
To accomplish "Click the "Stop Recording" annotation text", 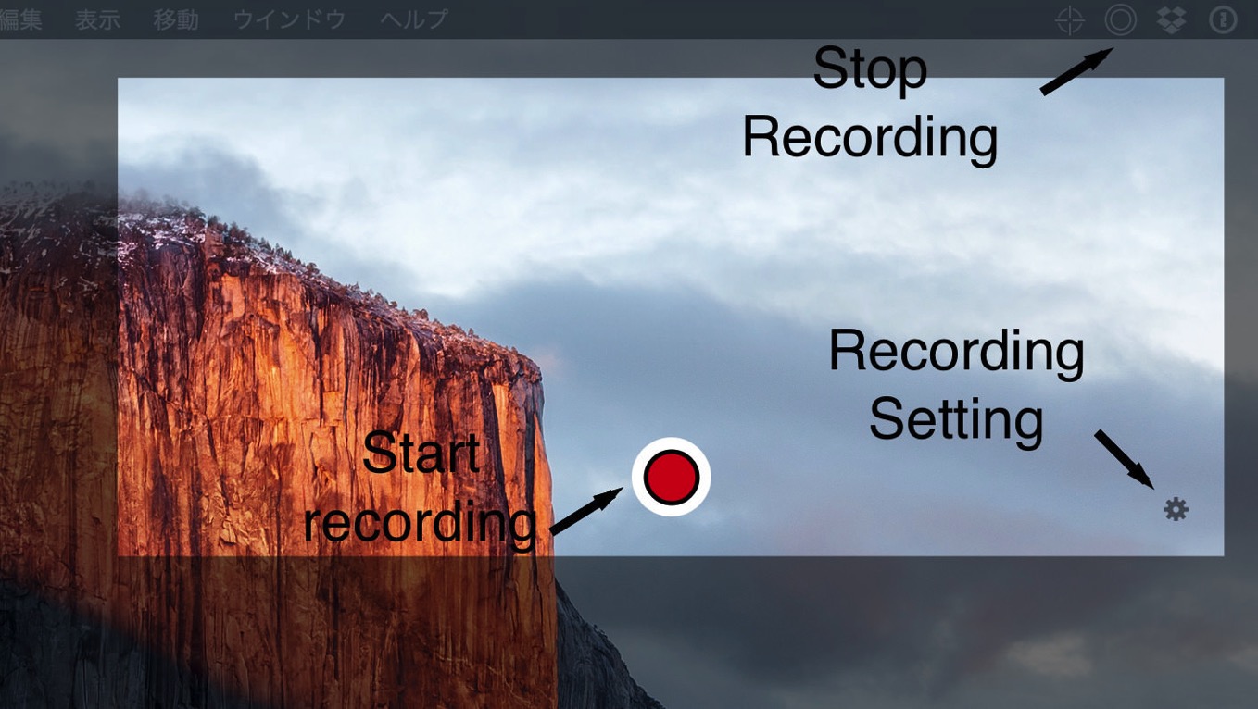I will tap(870, 104).
